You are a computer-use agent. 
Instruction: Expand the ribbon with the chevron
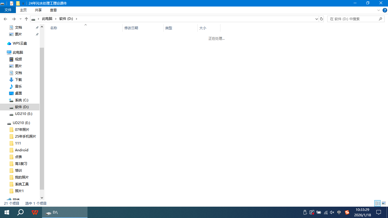(378, 10)
